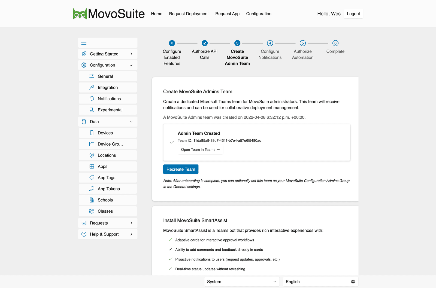Click the MovoSuite owl logo
436x288 pixels.
pos(80,14)
